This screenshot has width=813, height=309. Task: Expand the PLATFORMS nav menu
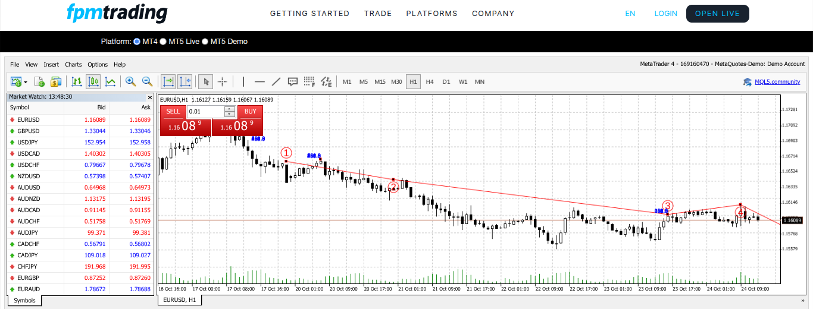(431, 14)
